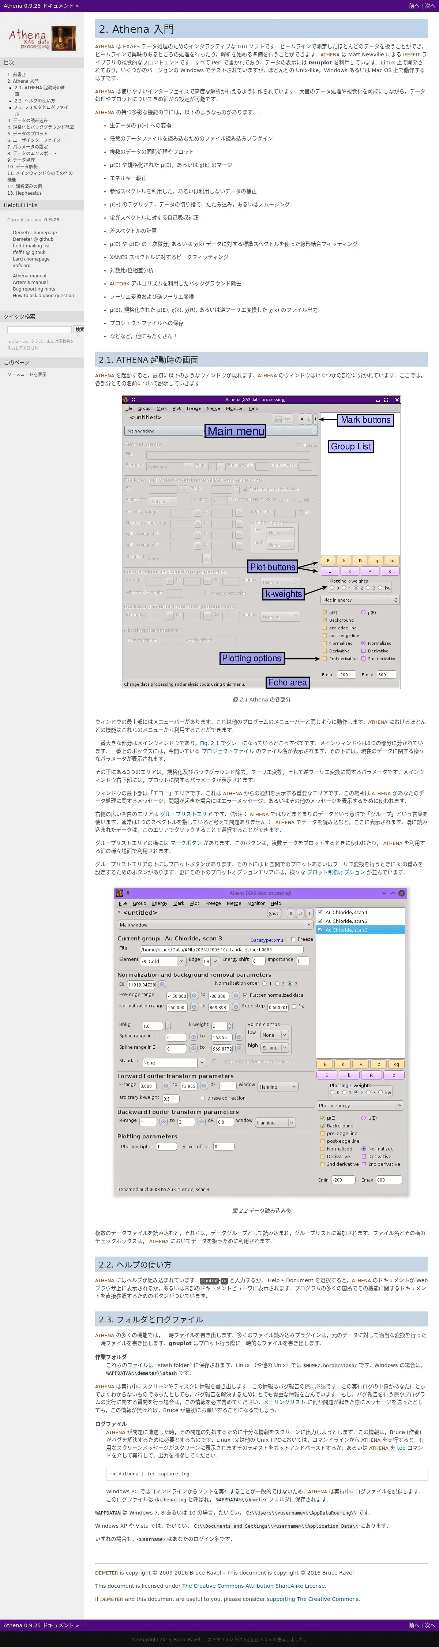Screen dimensions: 439x1647
Task: Click the E0 pluck button in Fig 2.2
Action: point(162,984)
